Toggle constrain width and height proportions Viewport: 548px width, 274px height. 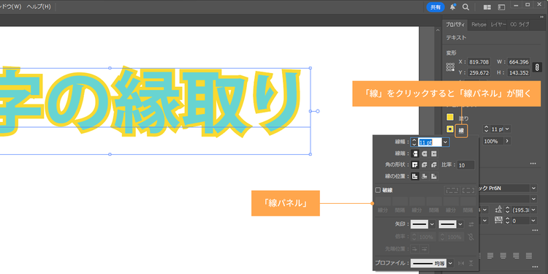[x=537, y=66]
